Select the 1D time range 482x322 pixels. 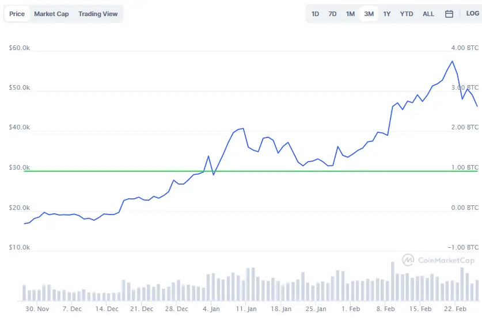[x=315, y=14]
